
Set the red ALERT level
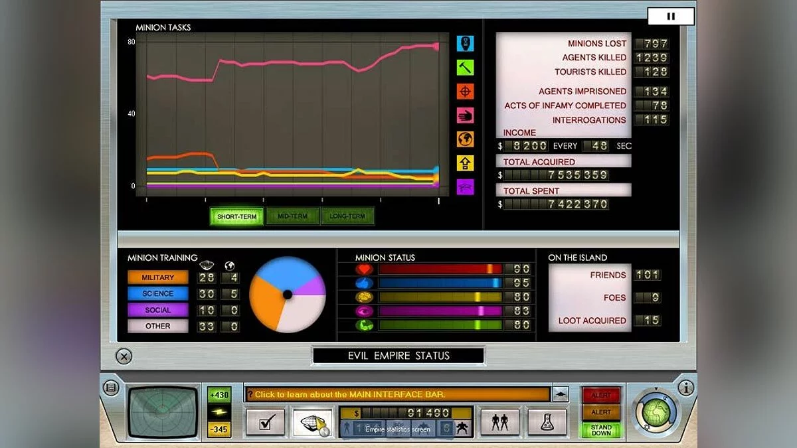601,395
